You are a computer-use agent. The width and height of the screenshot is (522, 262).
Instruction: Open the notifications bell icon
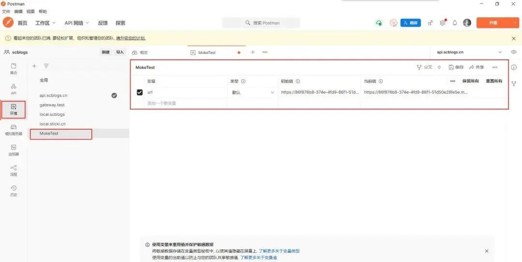[x=455, y=23]
